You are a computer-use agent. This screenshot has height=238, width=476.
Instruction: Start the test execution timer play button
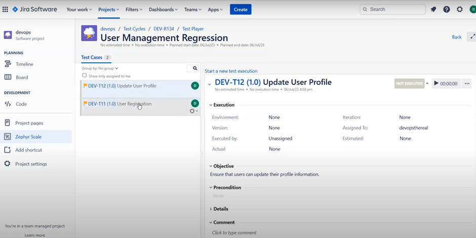tap(437, 83)
